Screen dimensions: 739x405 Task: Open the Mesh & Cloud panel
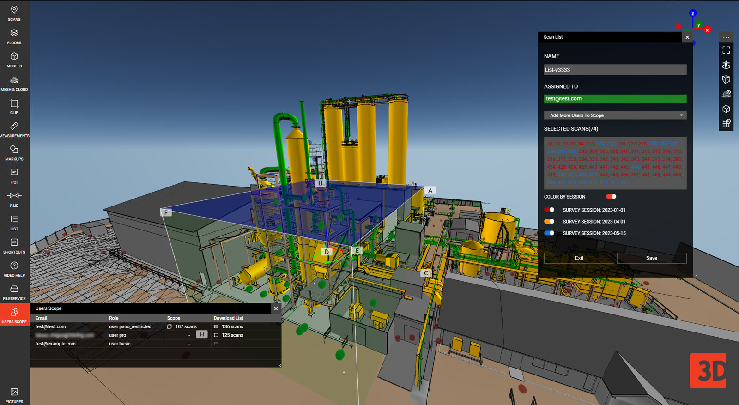tap(14, 83)
